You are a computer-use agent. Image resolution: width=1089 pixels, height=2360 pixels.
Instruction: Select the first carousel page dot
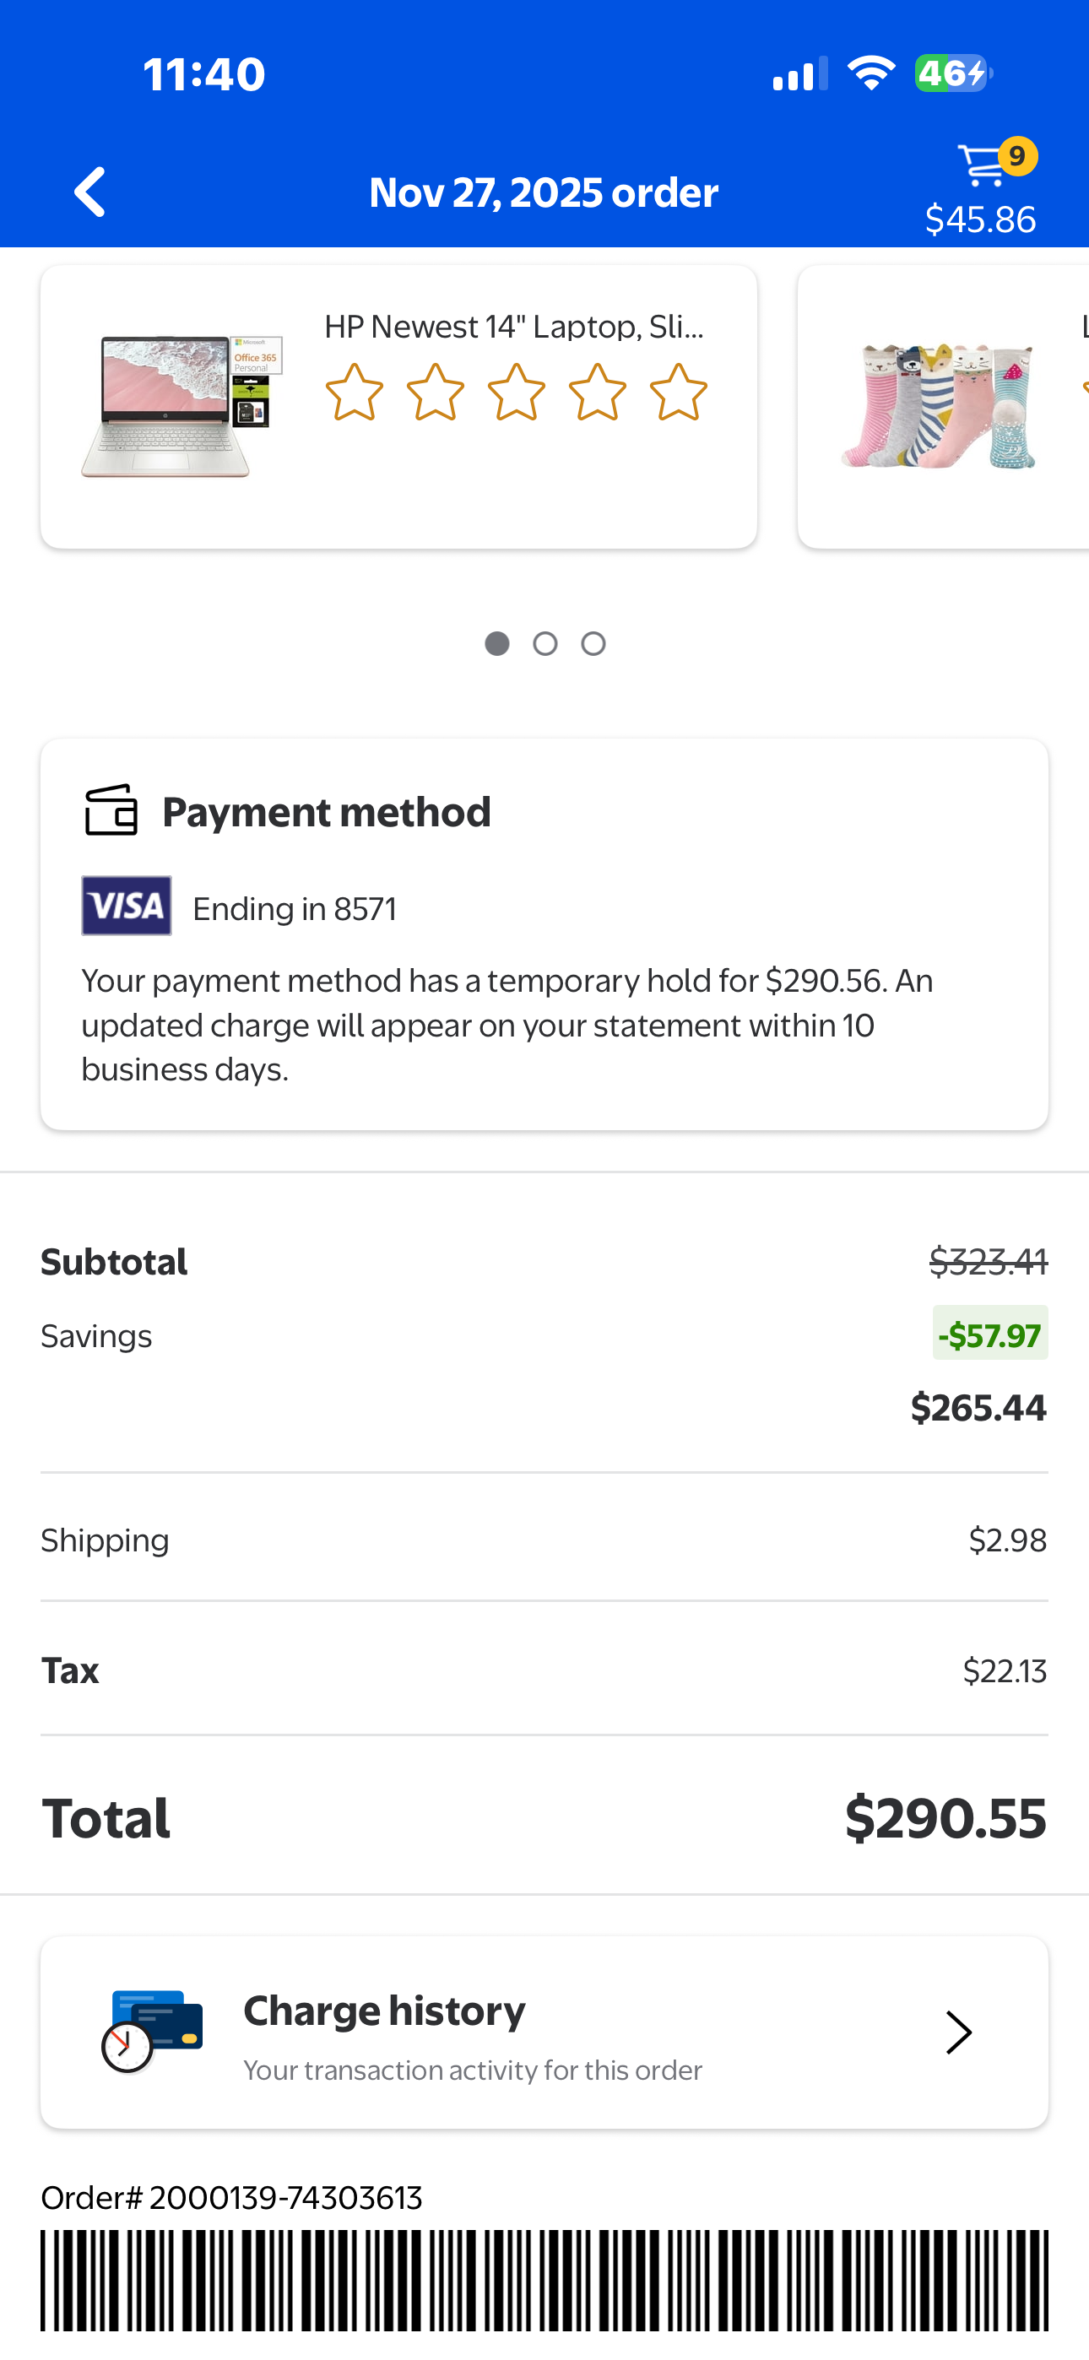(497, 644)
